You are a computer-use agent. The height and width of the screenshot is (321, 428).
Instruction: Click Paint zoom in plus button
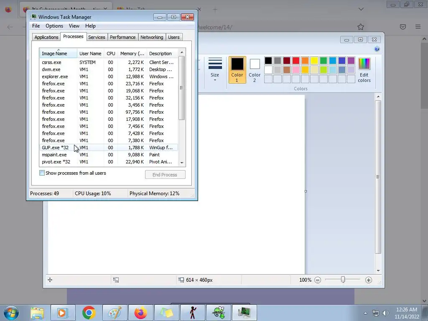click(x=369, y=280)
